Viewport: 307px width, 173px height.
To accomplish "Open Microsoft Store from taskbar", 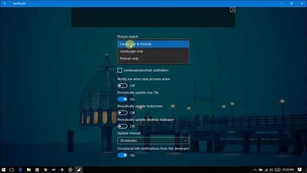I will (x=37, y=170).
